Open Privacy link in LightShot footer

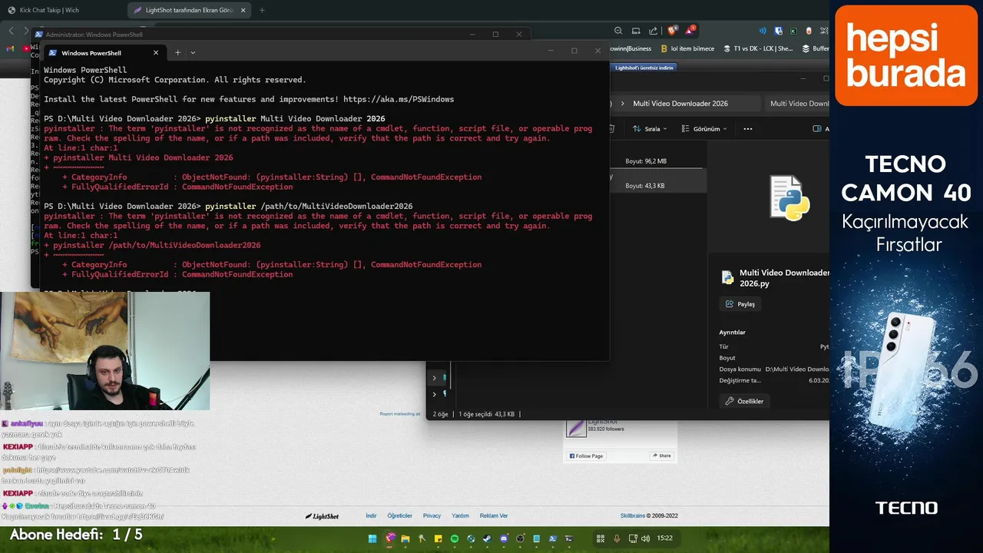tap(432, 516)
